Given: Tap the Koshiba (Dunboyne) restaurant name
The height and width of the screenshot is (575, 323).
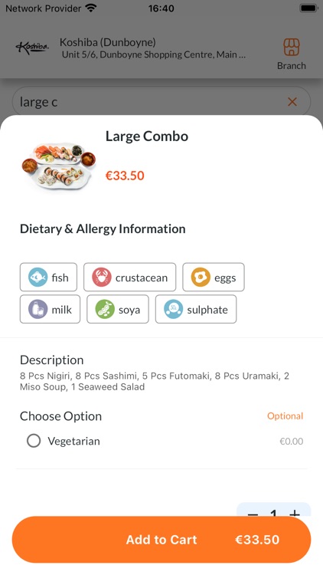Looking at the screenshot, I should 108,42.
